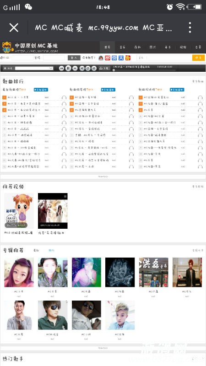
Task: Skip to the previous track in the player
Action: click(x=61, y=68)
